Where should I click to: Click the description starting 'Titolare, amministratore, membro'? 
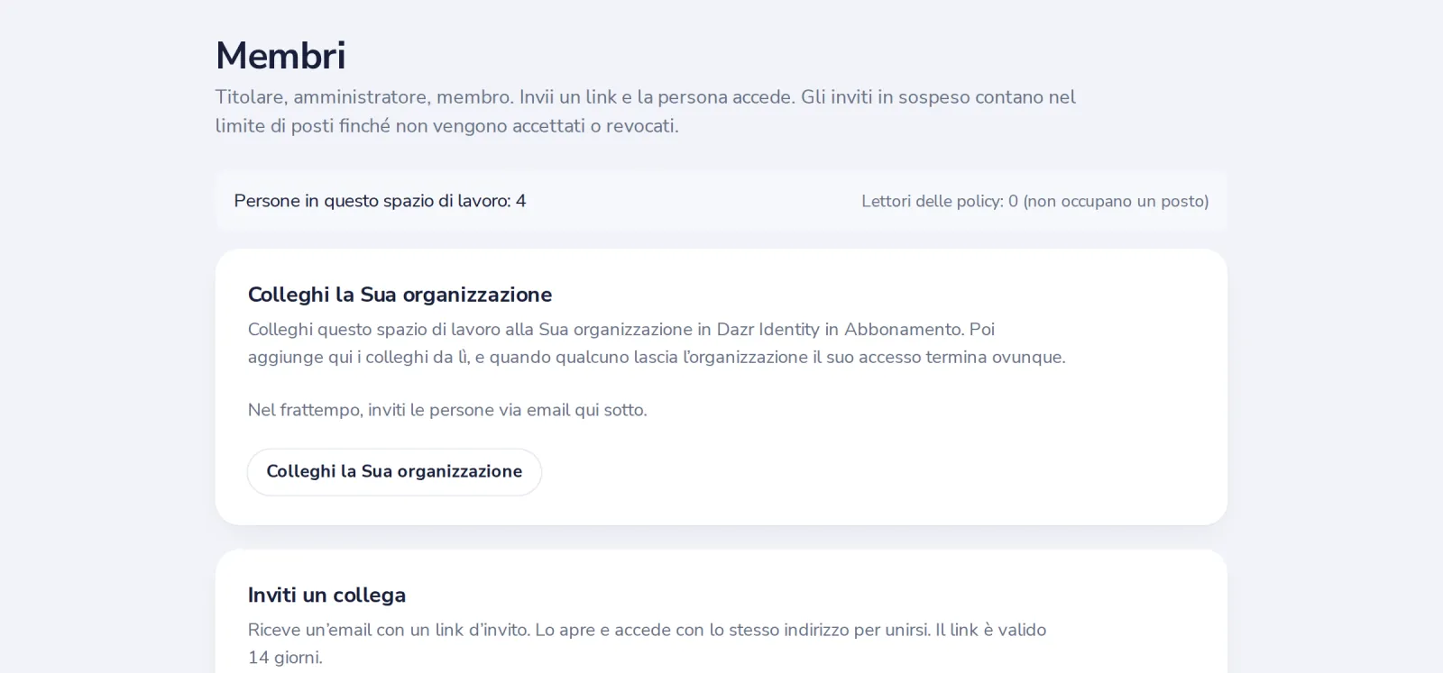(x=645, y=111)
